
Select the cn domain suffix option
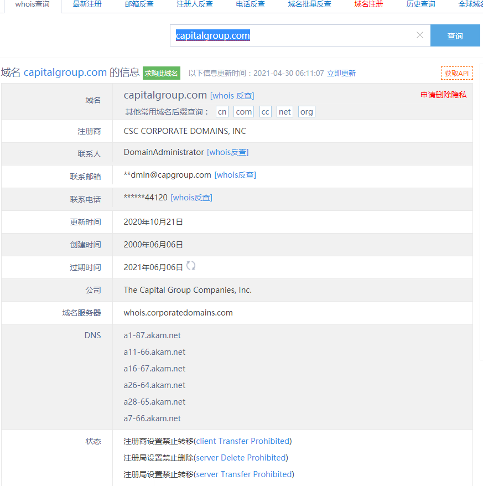(x=222, y=112)
